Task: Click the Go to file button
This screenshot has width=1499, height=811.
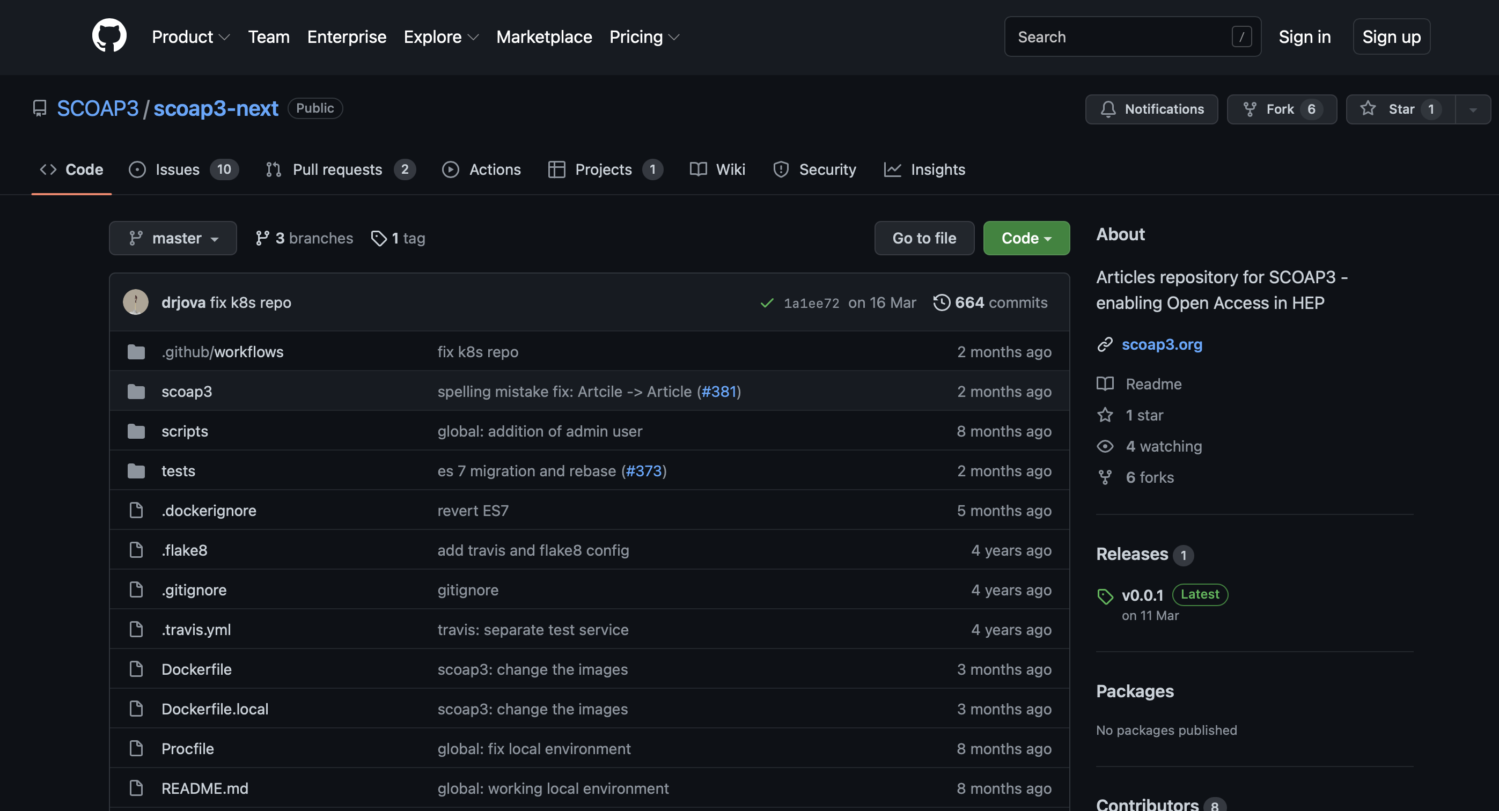Action: coord(924,239)
